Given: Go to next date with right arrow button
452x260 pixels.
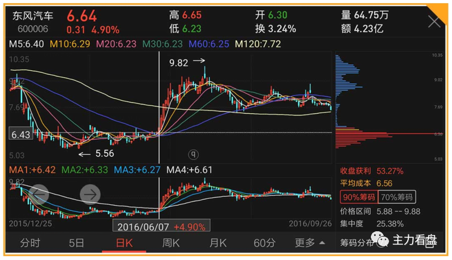Looking at the screenshot, I should pyautogui.click(x=90, y=195).
